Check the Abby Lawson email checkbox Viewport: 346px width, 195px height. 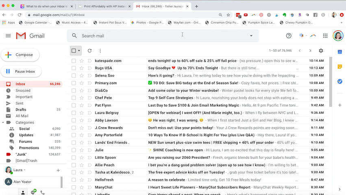click(x=74, y=120)
